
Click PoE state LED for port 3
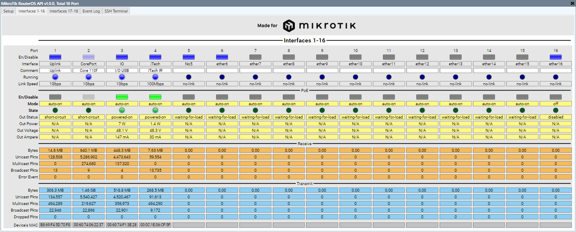coord(122,110)
